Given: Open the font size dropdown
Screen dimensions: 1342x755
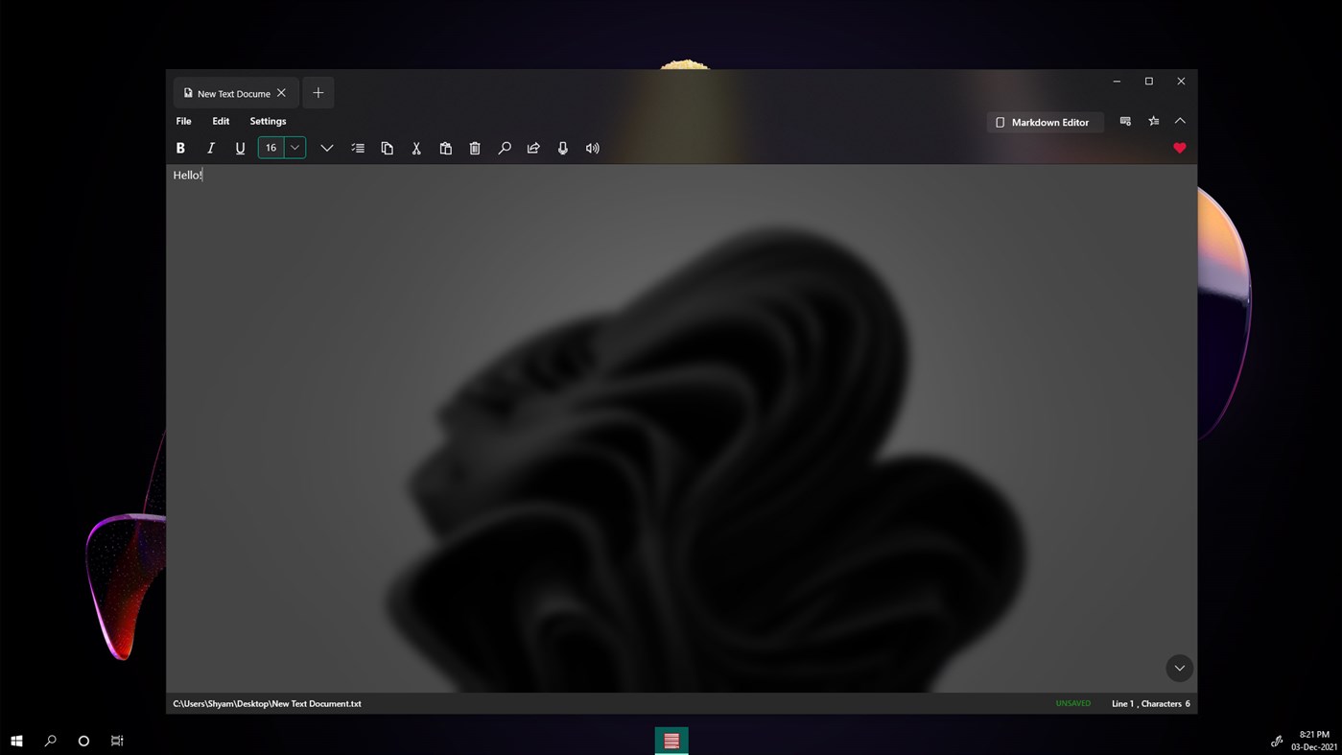Looking at the screenshot, I should coord(294,147).
